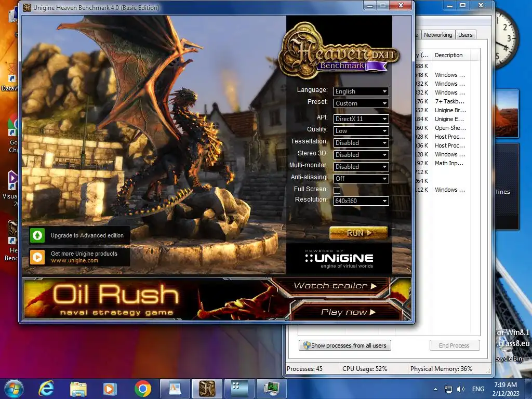
Task: Select Unigine E... process row
Action: coord(448,119)
